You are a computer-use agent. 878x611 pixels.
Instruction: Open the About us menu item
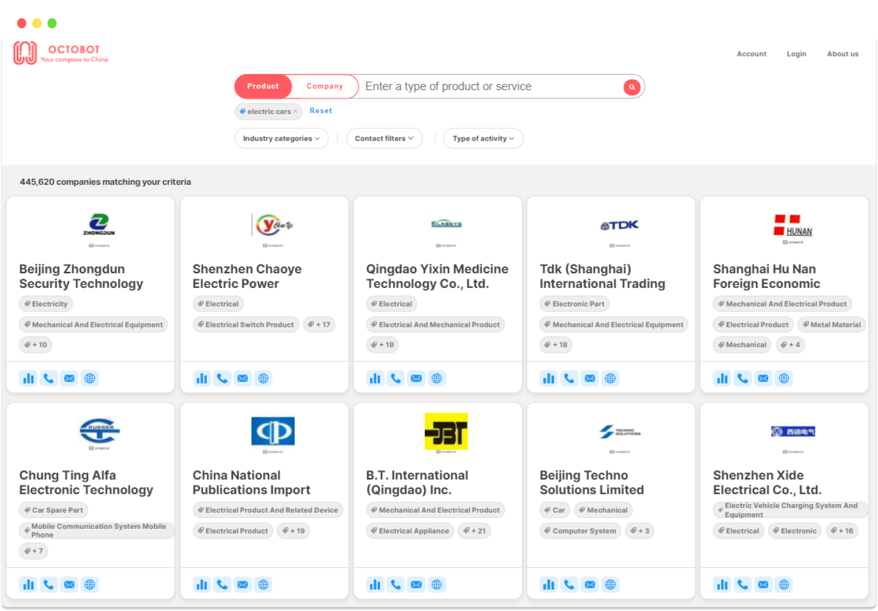point(843,54)
